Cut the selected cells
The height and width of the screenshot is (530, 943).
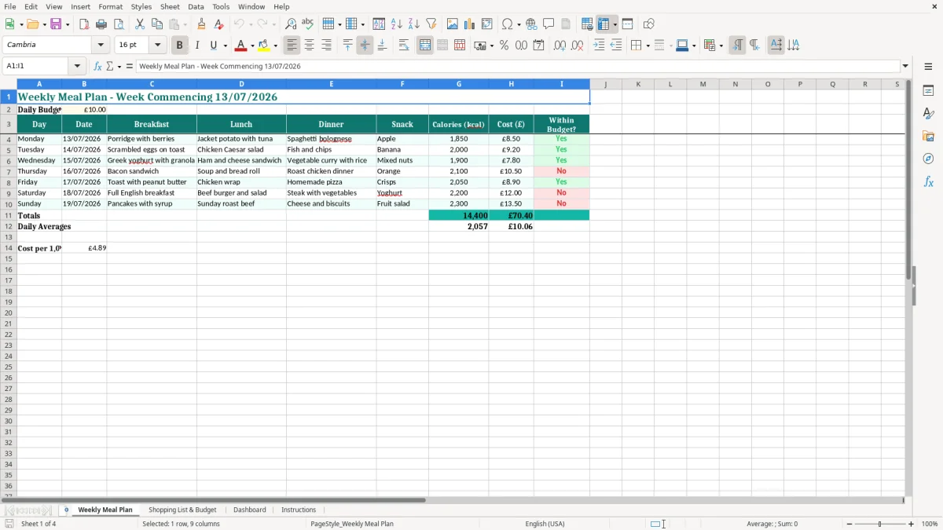point(140,24)
